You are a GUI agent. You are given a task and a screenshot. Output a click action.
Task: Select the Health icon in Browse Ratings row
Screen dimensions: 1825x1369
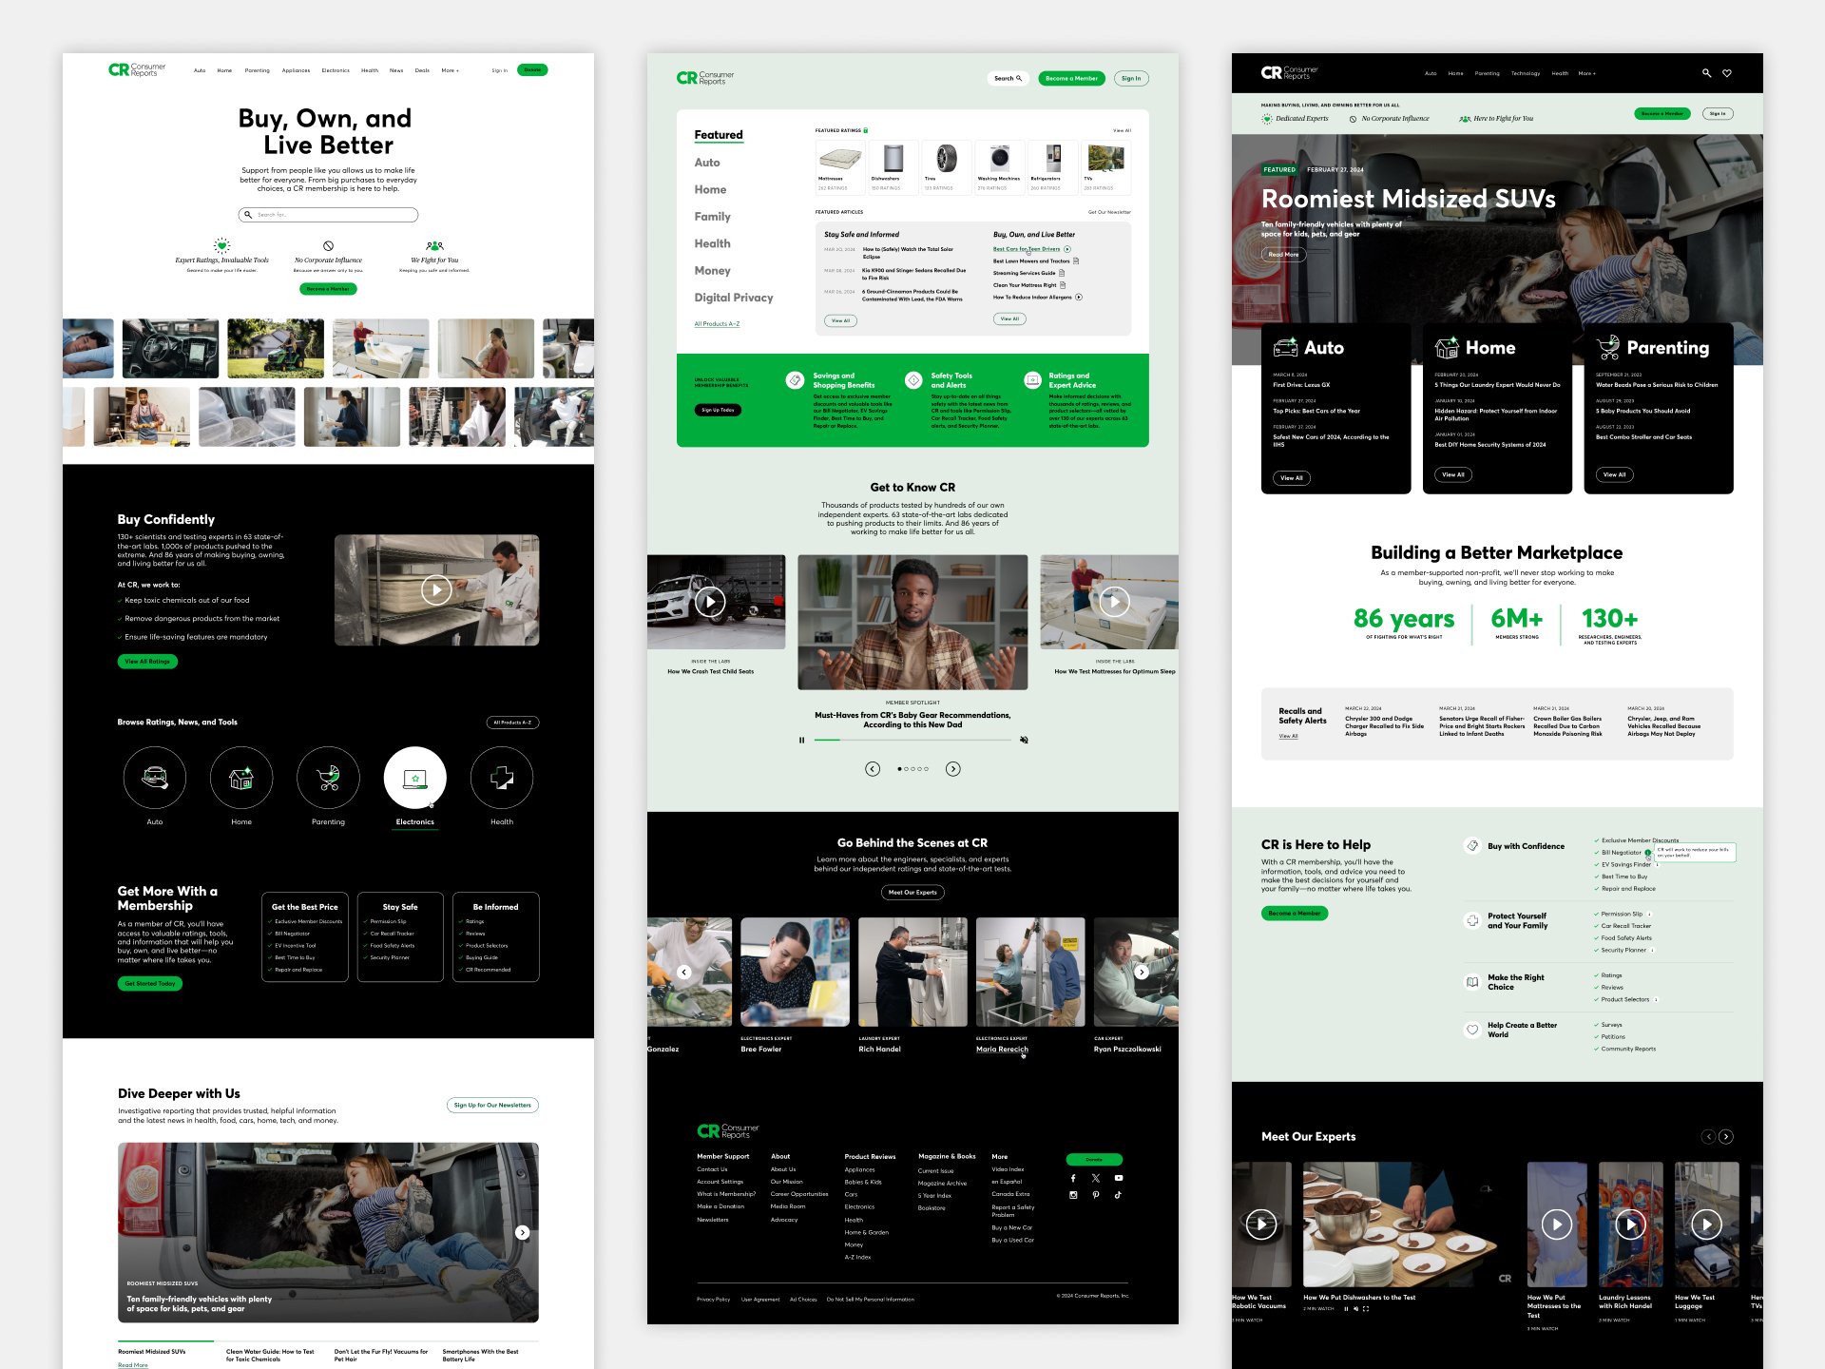pyautogui.click(x=501, y=777)
